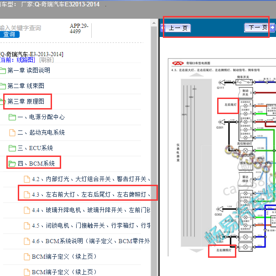The height and width of the screenshot is (276, 276).
Task: Click the 高位制动灯 label in diagram
Action: coord(245,144)
